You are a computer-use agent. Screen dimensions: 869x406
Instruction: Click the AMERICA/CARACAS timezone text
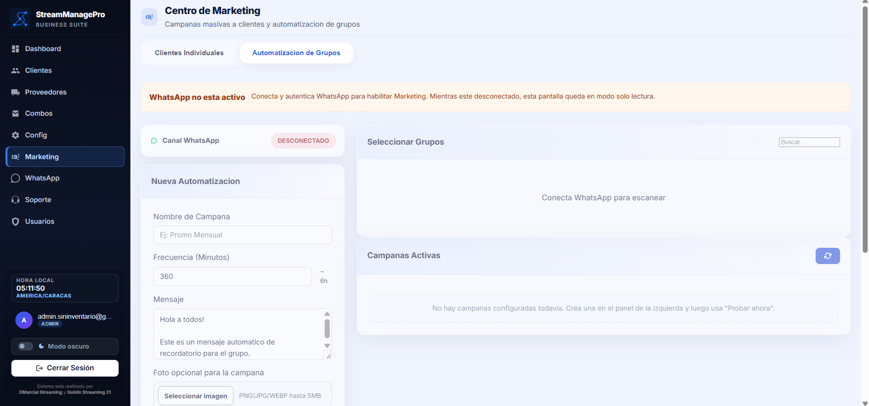tap(44, 296)
